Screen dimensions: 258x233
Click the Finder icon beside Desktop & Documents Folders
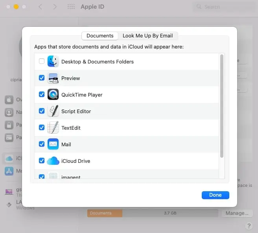(53, 62)
